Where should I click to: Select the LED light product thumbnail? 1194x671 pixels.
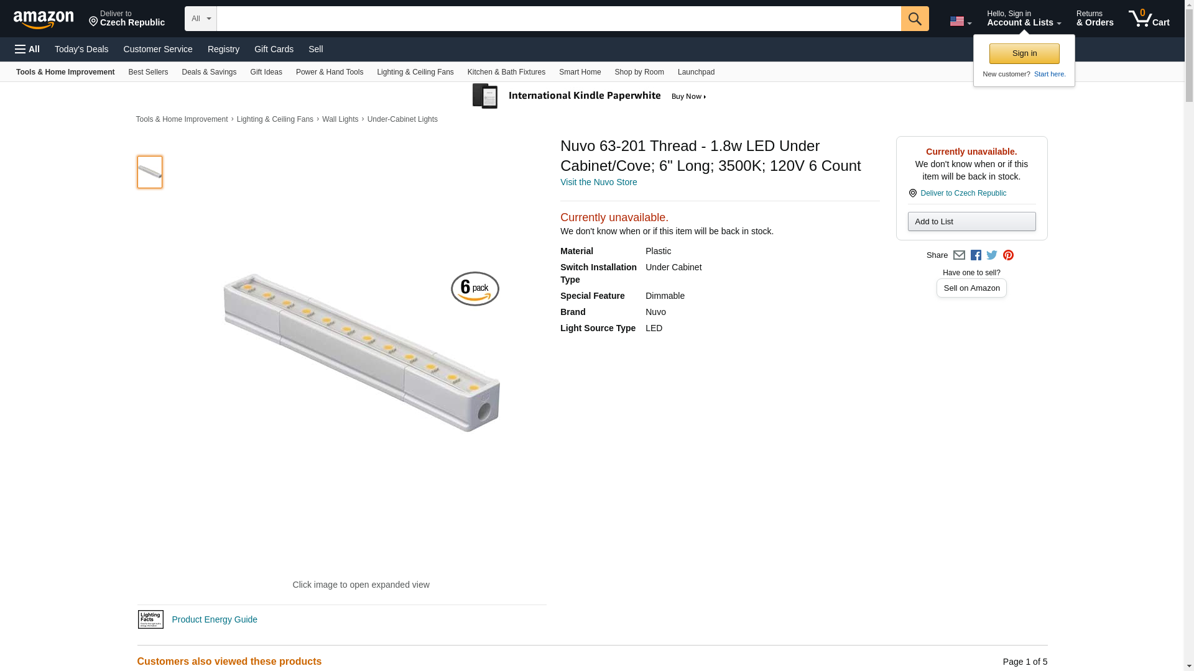[x=150, y=172]
